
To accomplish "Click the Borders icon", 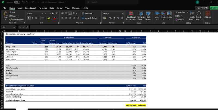I will [42, 18].
